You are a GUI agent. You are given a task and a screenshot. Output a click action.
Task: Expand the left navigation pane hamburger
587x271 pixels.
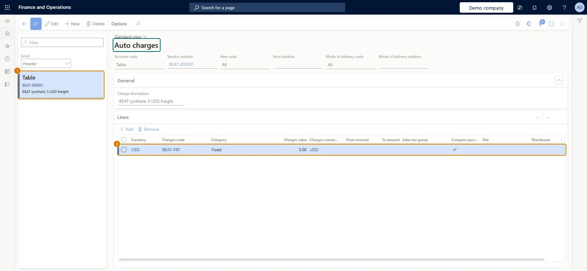coord(7,21)
